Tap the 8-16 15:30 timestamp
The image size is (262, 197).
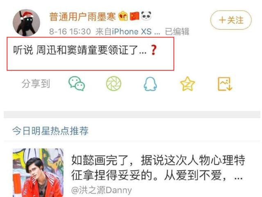point(70,31)
